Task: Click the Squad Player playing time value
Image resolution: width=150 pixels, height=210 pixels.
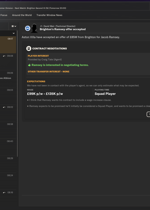Action: [x=105, y=94]
